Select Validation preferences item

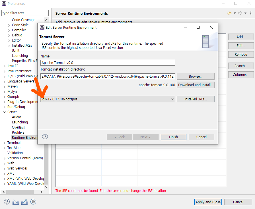click(x=15, y=153)
